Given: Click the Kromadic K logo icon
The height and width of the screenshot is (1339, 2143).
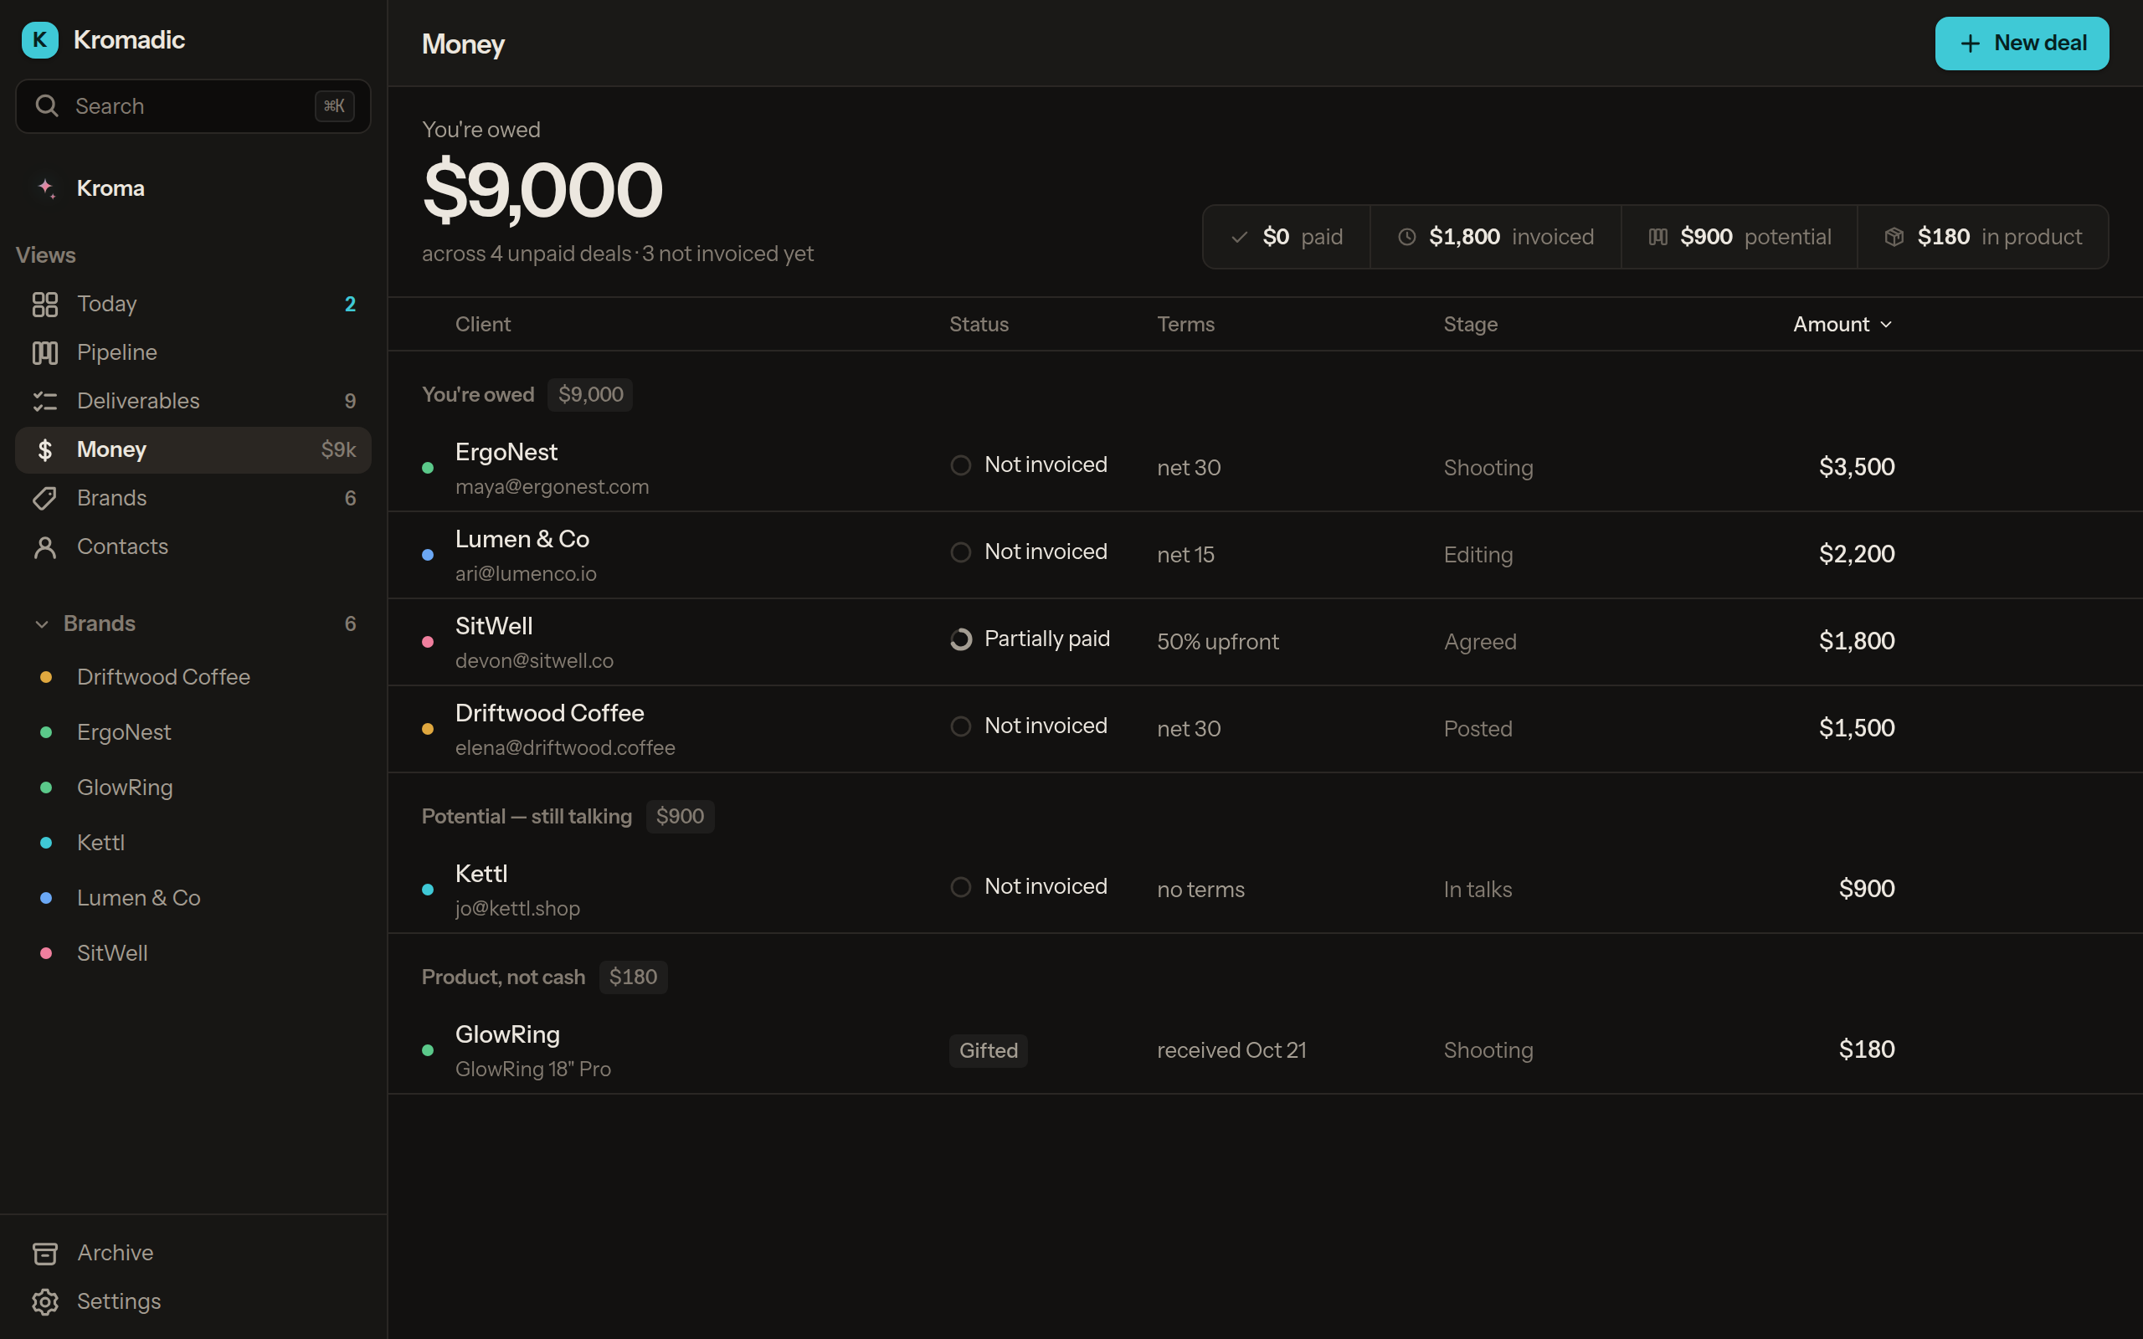Looking at the screenshot, I should click(40, 40).
